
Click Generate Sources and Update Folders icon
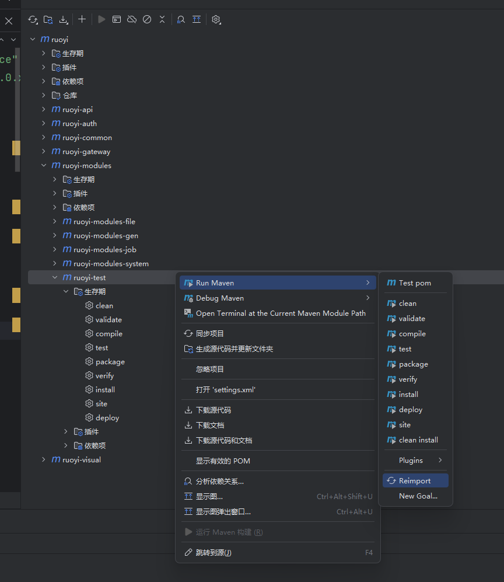click(x=48, y=19)
